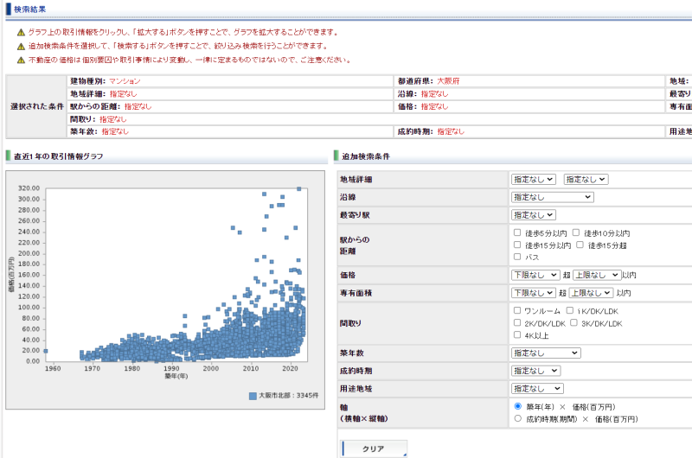Open the 沿線 railway line dropdown
The image size is (692, 458).
551,197
